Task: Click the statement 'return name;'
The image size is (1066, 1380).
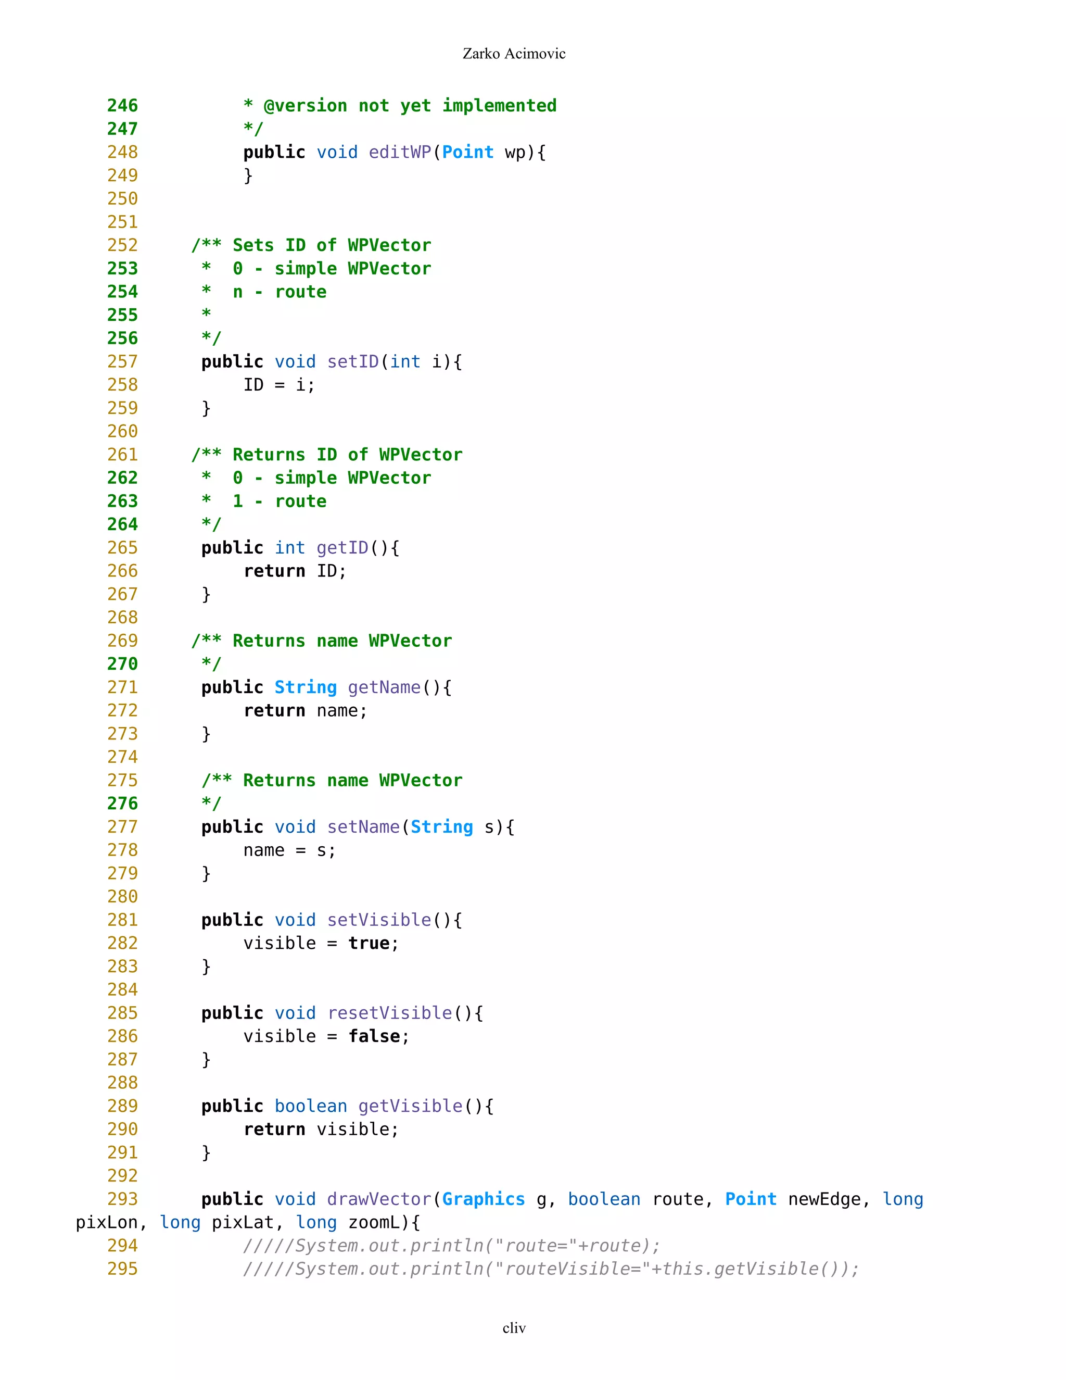Action: pos(306,711)
